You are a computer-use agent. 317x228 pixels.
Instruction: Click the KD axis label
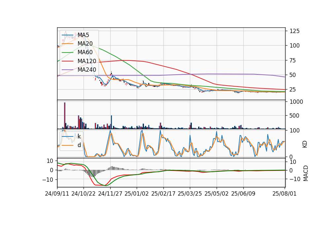click(305, 144)
